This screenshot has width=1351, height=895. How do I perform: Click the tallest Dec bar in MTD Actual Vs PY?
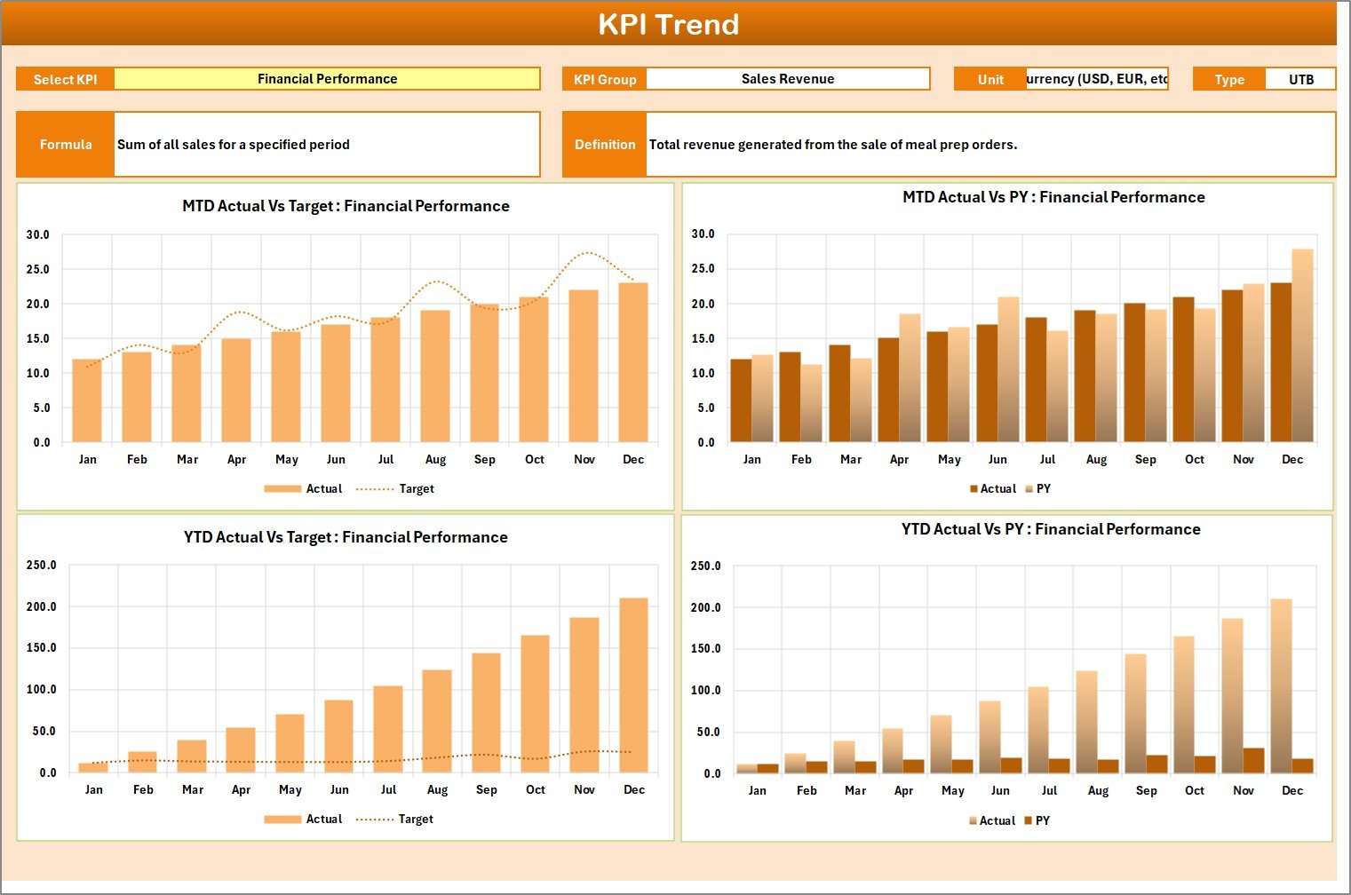pyautogui.click(x=1300, y=346)
